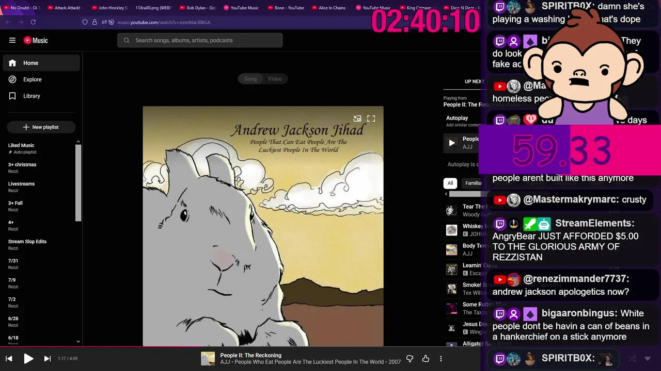Image resolution: width=661 pixels, height=371 pixels.
Task: Go to Home in the sidebar
Action: point(41,63)
